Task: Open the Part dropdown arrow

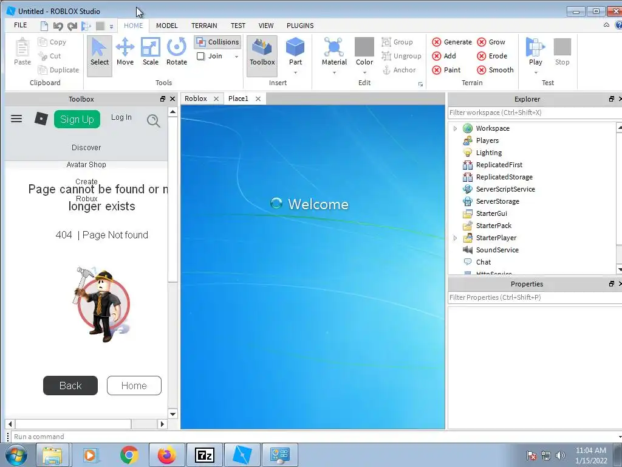Action: 295,73
